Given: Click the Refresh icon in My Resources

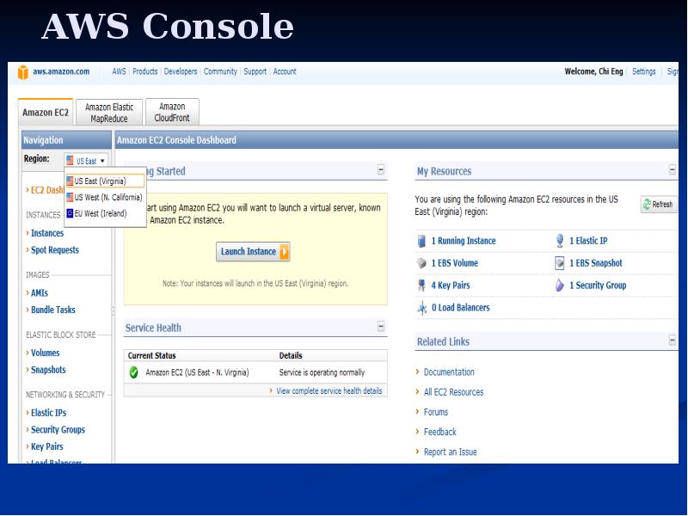Looking at the screenshot, I should coord(646,204).
